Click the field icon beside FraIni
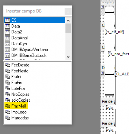The height and width of the screenshot is (134, 129). tap(8, 77)
